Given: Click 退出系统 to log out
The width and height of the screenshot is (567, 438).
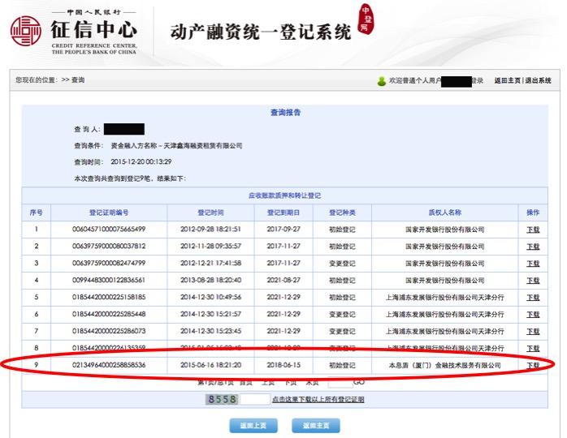Looking at the screenshot, I should point(538,80).
